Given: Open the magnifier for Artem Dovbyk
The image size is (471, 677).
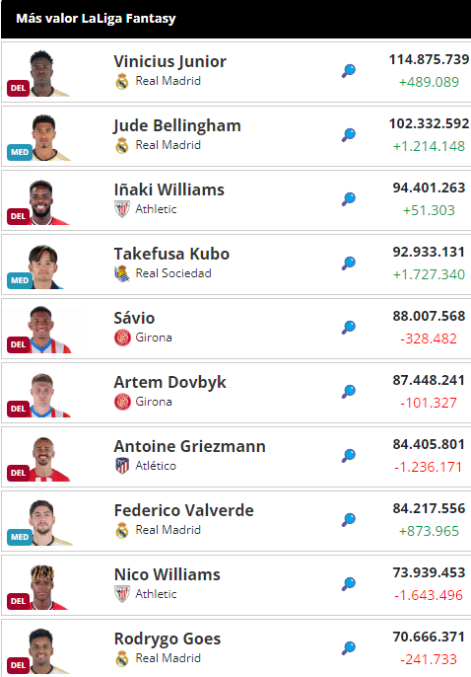Looking at the screenshot, I should click(x=349, y=391).
